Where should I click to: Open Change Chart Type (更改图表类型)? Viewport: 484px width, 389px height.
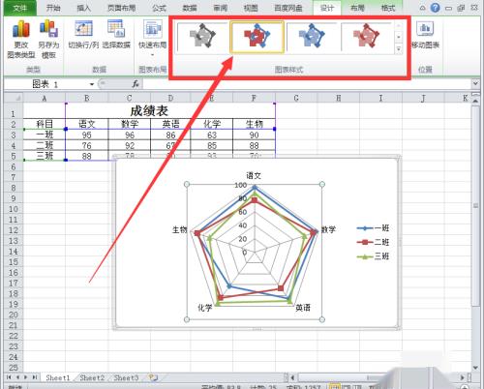click(20, 39)
